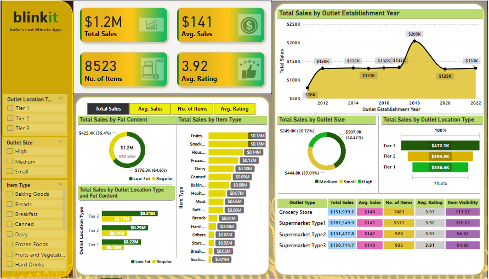Switch to the Avg. Sales metric tab
Screen dimensions: 489x279
pyautogui.click(x=150, y=109)
